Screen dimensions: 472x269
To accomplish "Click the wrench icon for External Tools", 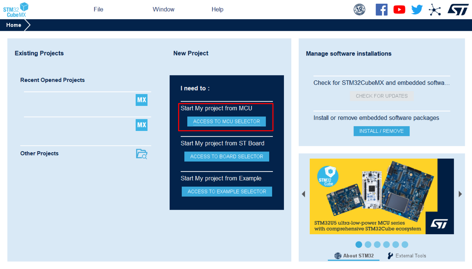I will tap(390, 256).
